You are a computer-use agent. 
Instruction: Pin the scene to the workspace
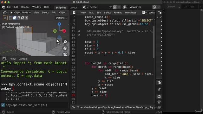click(x=110, y=7)
